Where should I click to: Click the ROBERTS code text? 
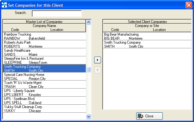12,46
